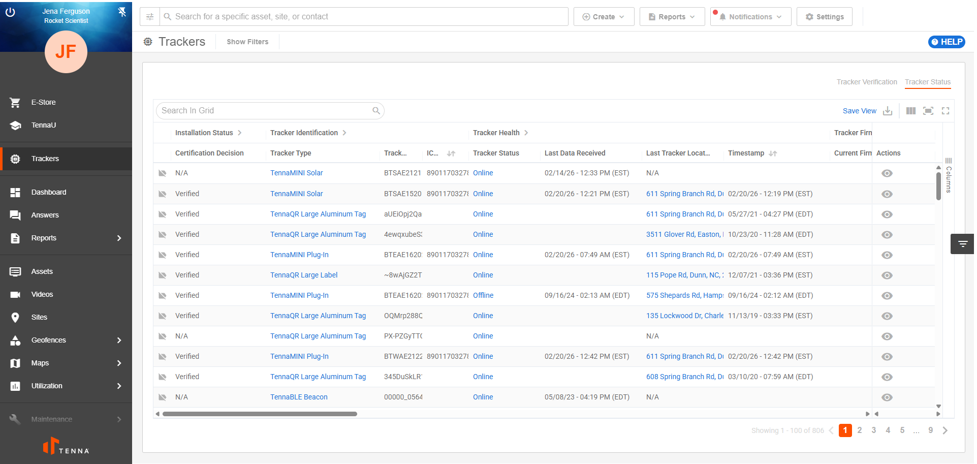The width and height of the screenshot is (977, 464).
Task: Click the search filter sliders icon
Action: pyautogui.click(x=150, y=17)
